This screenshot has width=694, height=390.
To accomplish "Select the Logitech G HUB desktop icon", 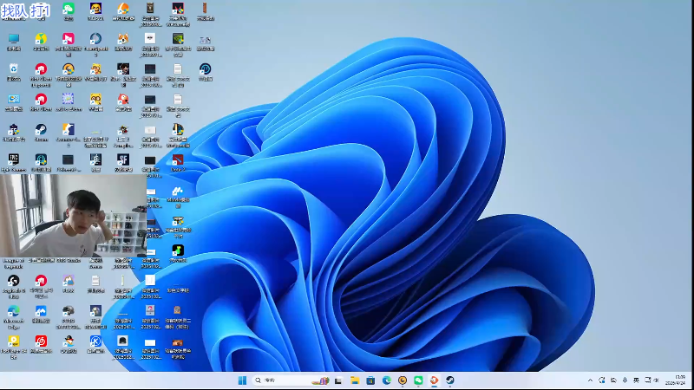I will tap(13, 282).
